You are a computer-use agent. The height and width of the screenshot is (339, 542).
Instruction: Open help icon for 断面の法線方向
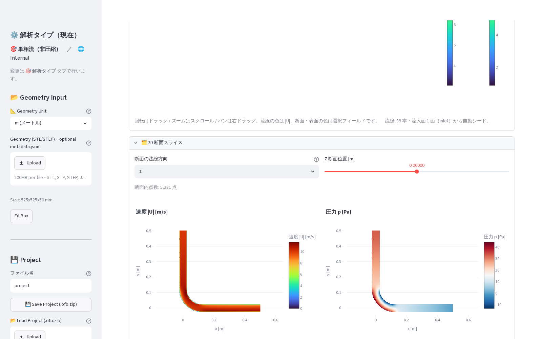click(x=316, y=159)
